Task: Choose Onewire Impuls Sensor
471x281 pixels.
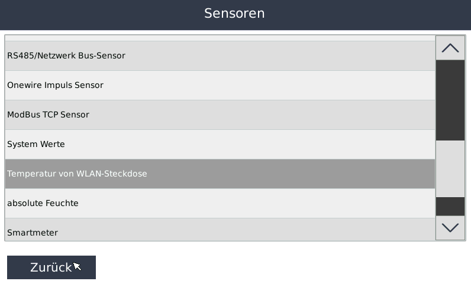Action: click(x=56, y=86)
